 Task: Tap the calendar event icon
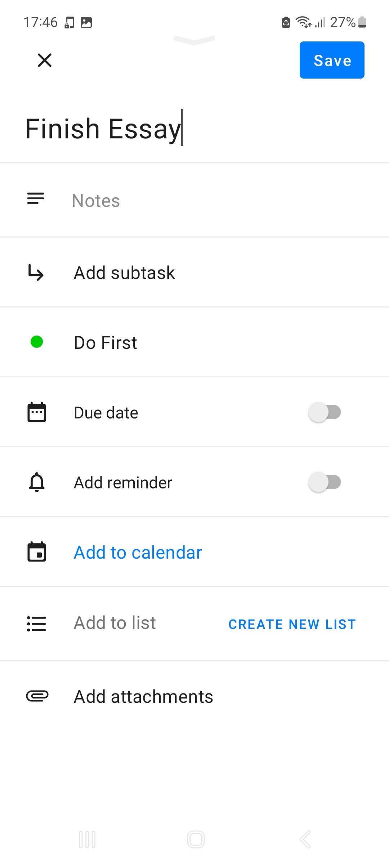point(37,552)
